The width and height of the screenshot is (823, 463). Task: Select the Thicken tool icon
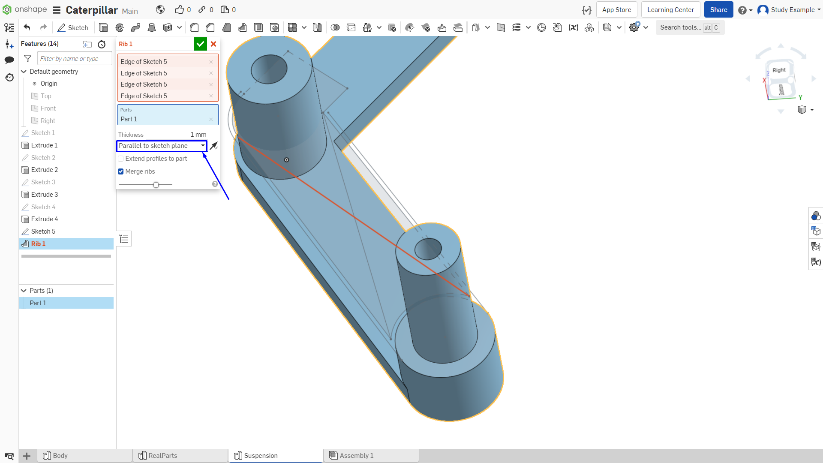pos(168,27)
